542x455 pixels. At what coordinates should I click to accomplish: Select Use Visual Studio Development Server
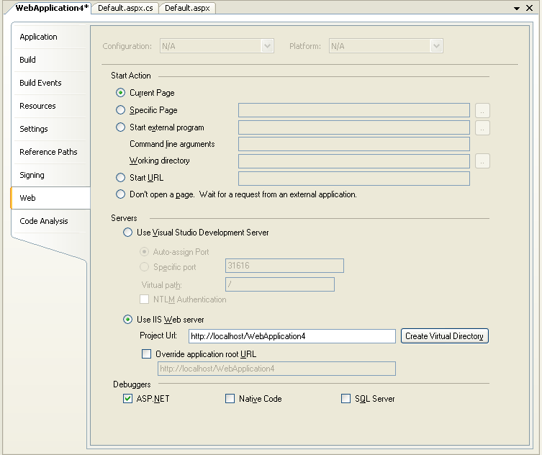pyautogui.click(x=127, y=233)
